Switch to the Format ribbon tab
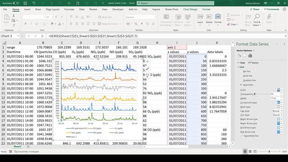The width and height of the screenshot is (288, 162). (206, 9)
